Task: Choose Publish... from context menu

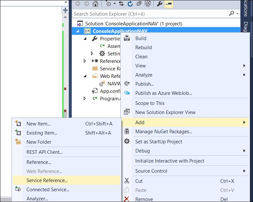Action: (185, 84)
